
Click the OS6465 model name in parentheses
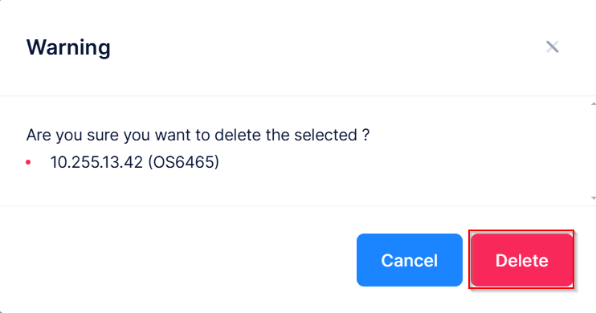point(184,162)
